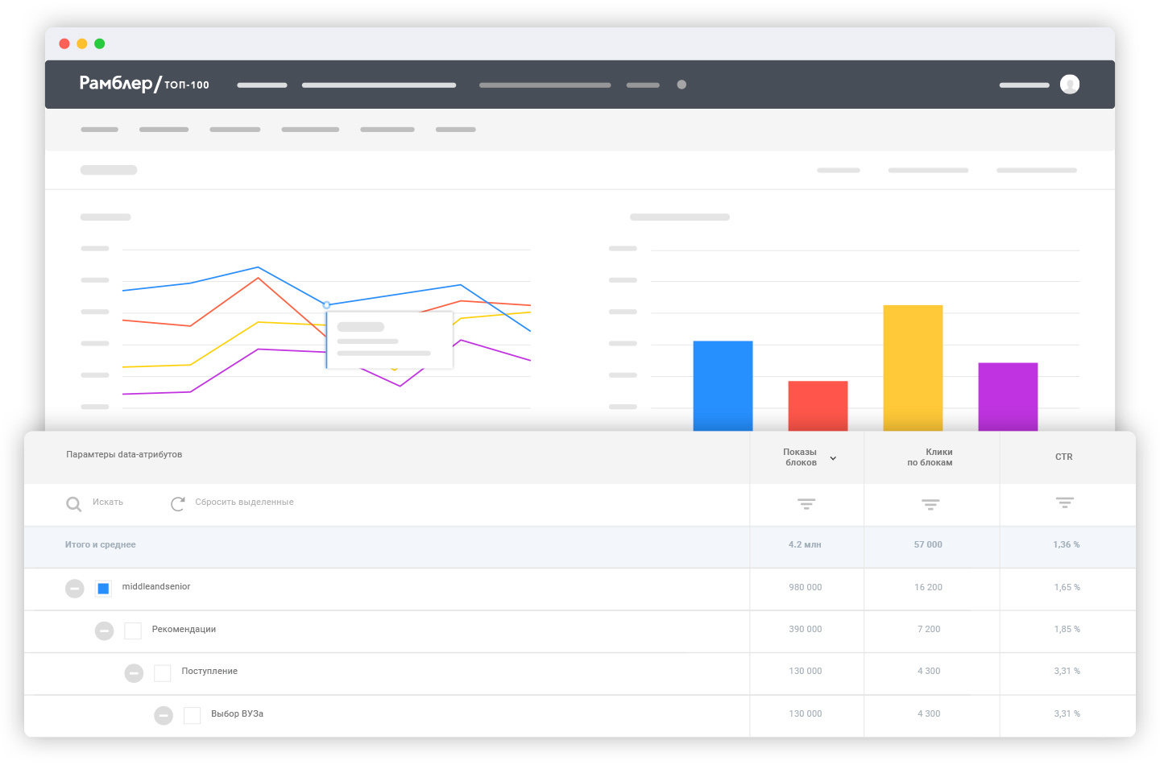Click the green maximize dot
The width and height of the screenshot is (1160, 765).
[x=100, y=43]
